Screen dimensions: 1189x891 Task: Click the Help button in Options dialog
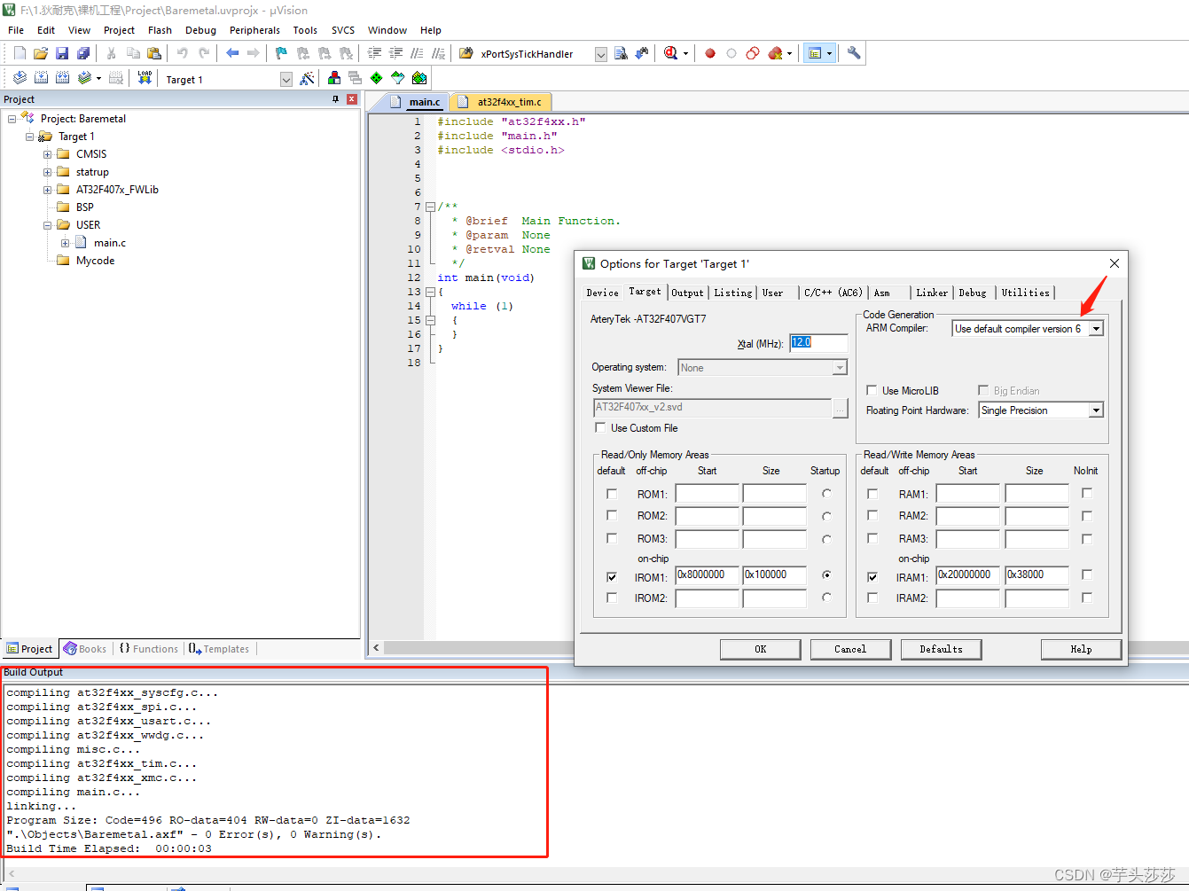1081,649
